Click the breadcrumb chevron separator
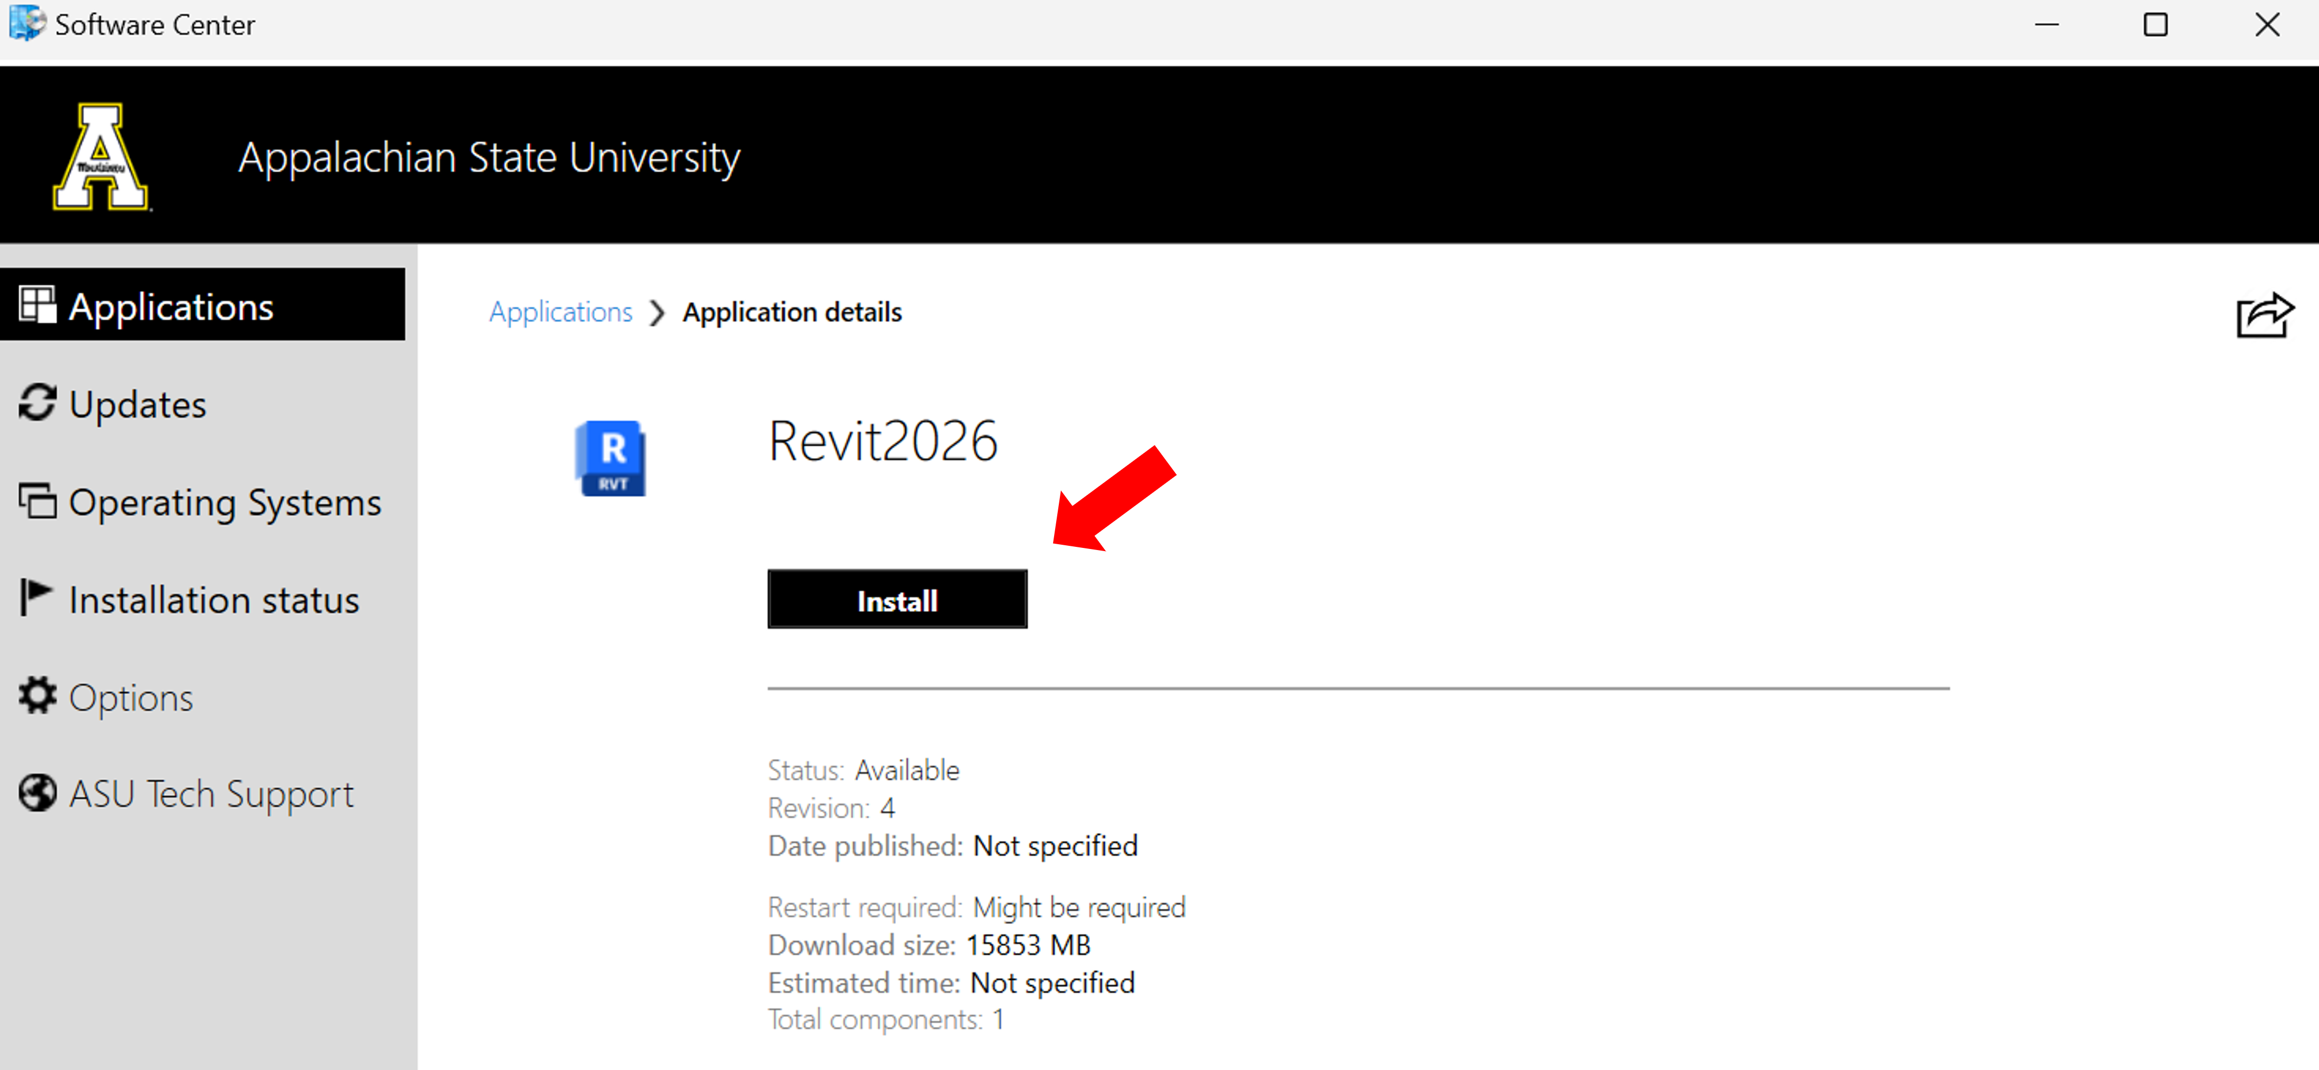The width and height of the screenshot is (2319, 1070). coord(658,313)
